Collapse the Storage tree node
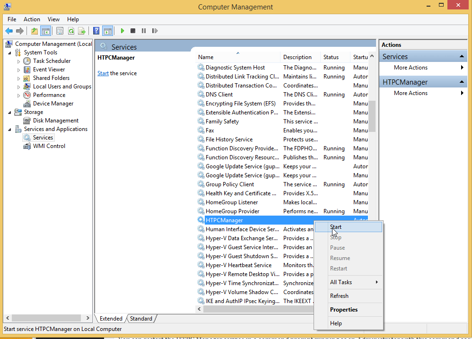The height and width of the screenshot is (339, 472). [10, 113]
